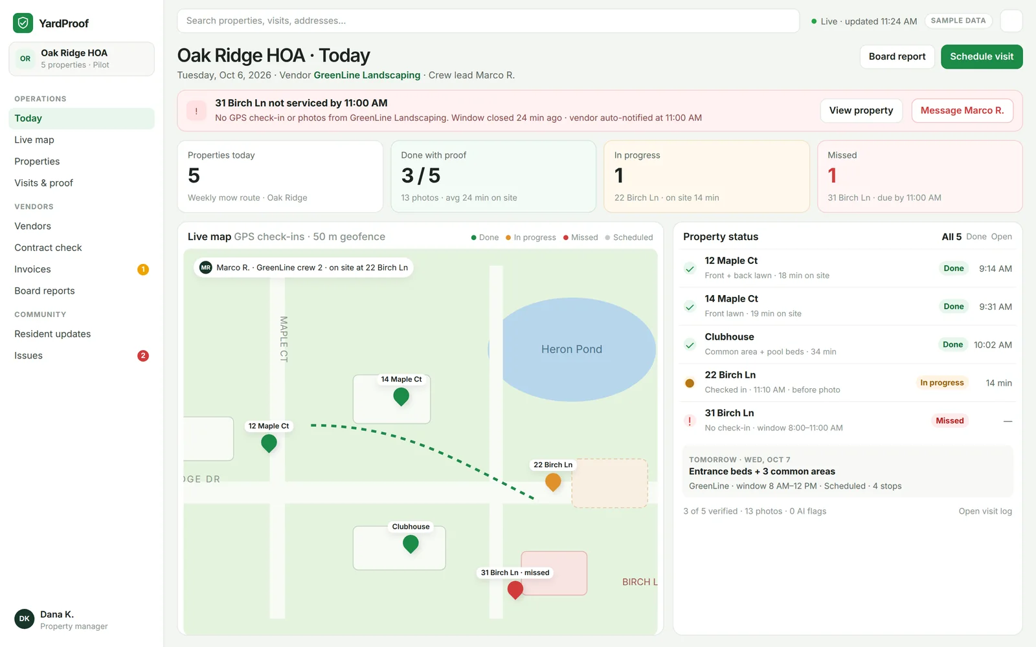The image size is (1036, 647).
Task: Click the green checkmark beside 14 Maple Ct
Action: tap(690, 307)
